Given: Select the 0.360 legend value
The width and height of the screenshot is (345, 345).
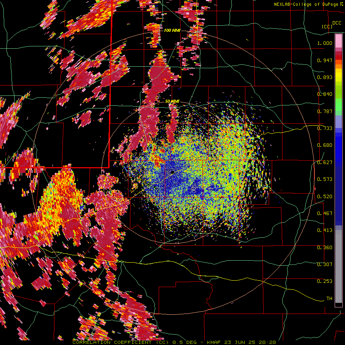Looking at the screenshot, I should 325,248.
